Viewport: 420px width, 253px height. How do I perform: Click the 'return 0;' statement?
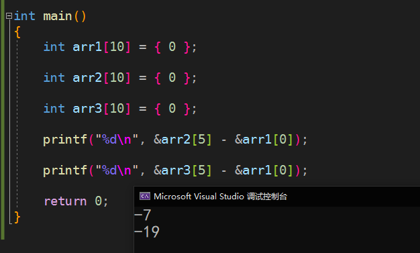coord(76,201)
